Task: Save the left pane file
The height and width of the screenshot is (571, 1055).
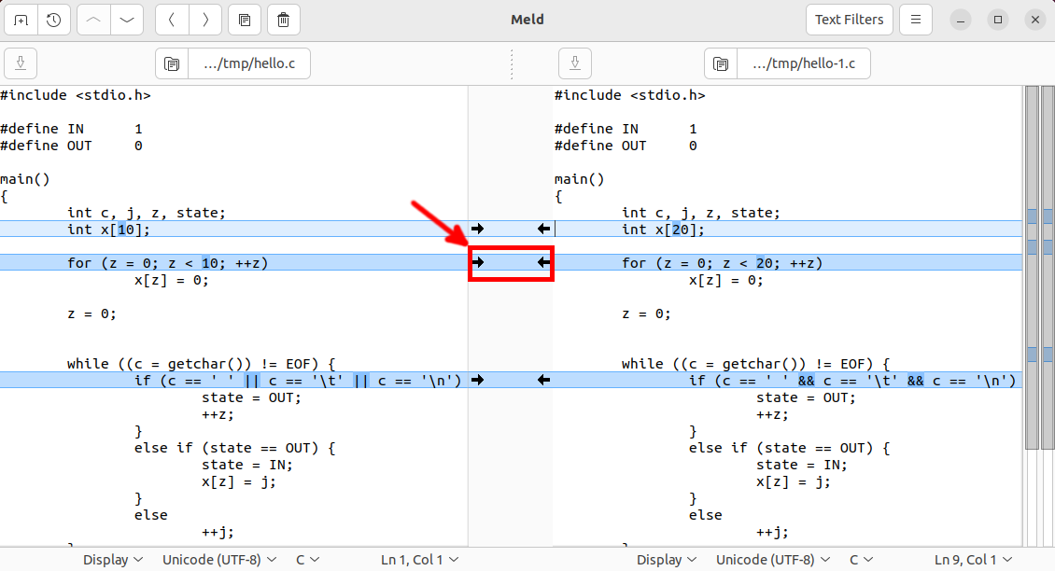Action: pyautogui.click(x=20, y=63)
